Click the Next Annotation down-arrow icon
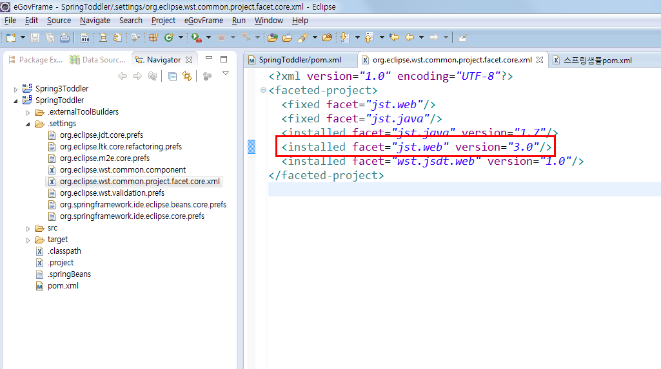 click(344, 37)
